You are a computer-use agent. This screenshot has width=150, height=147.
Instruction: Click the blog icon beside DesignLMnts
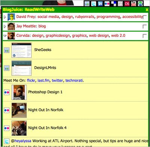tap(7, 68)
